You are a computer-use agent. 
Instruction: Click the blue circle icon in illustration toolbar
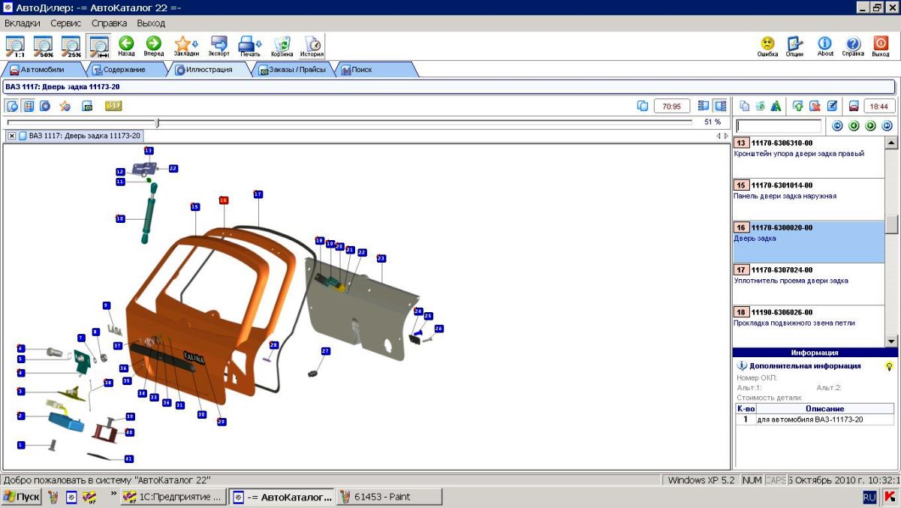pos(45,106)
